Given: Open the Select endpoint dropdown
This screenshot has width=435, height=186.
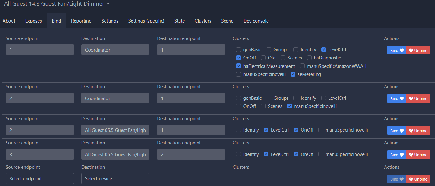Looking at the screenshot, I should point(40,179).
